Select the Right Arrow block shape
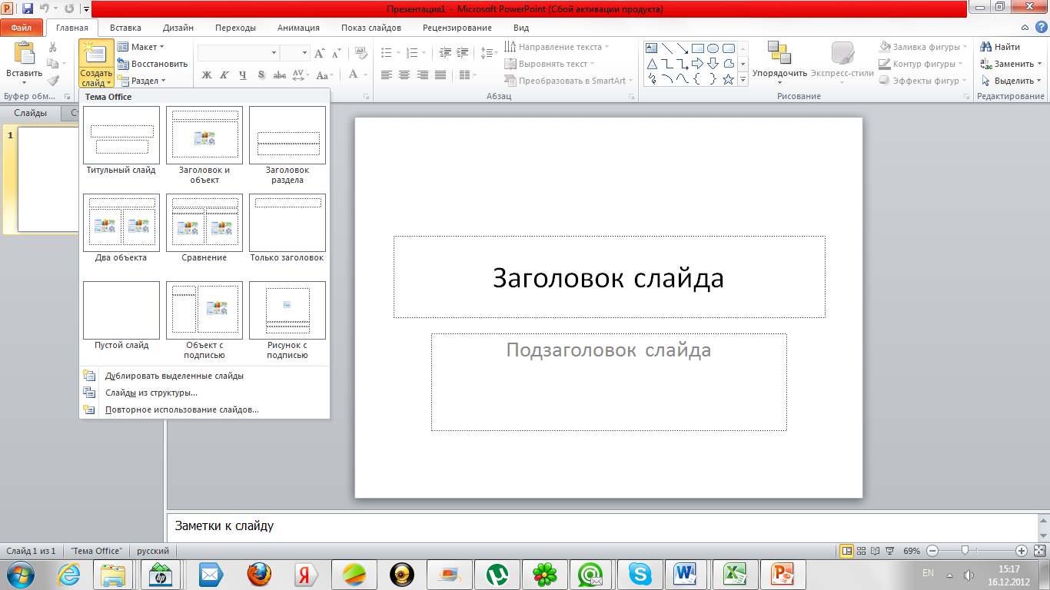 pyautogui.click(x=697, y=63)
